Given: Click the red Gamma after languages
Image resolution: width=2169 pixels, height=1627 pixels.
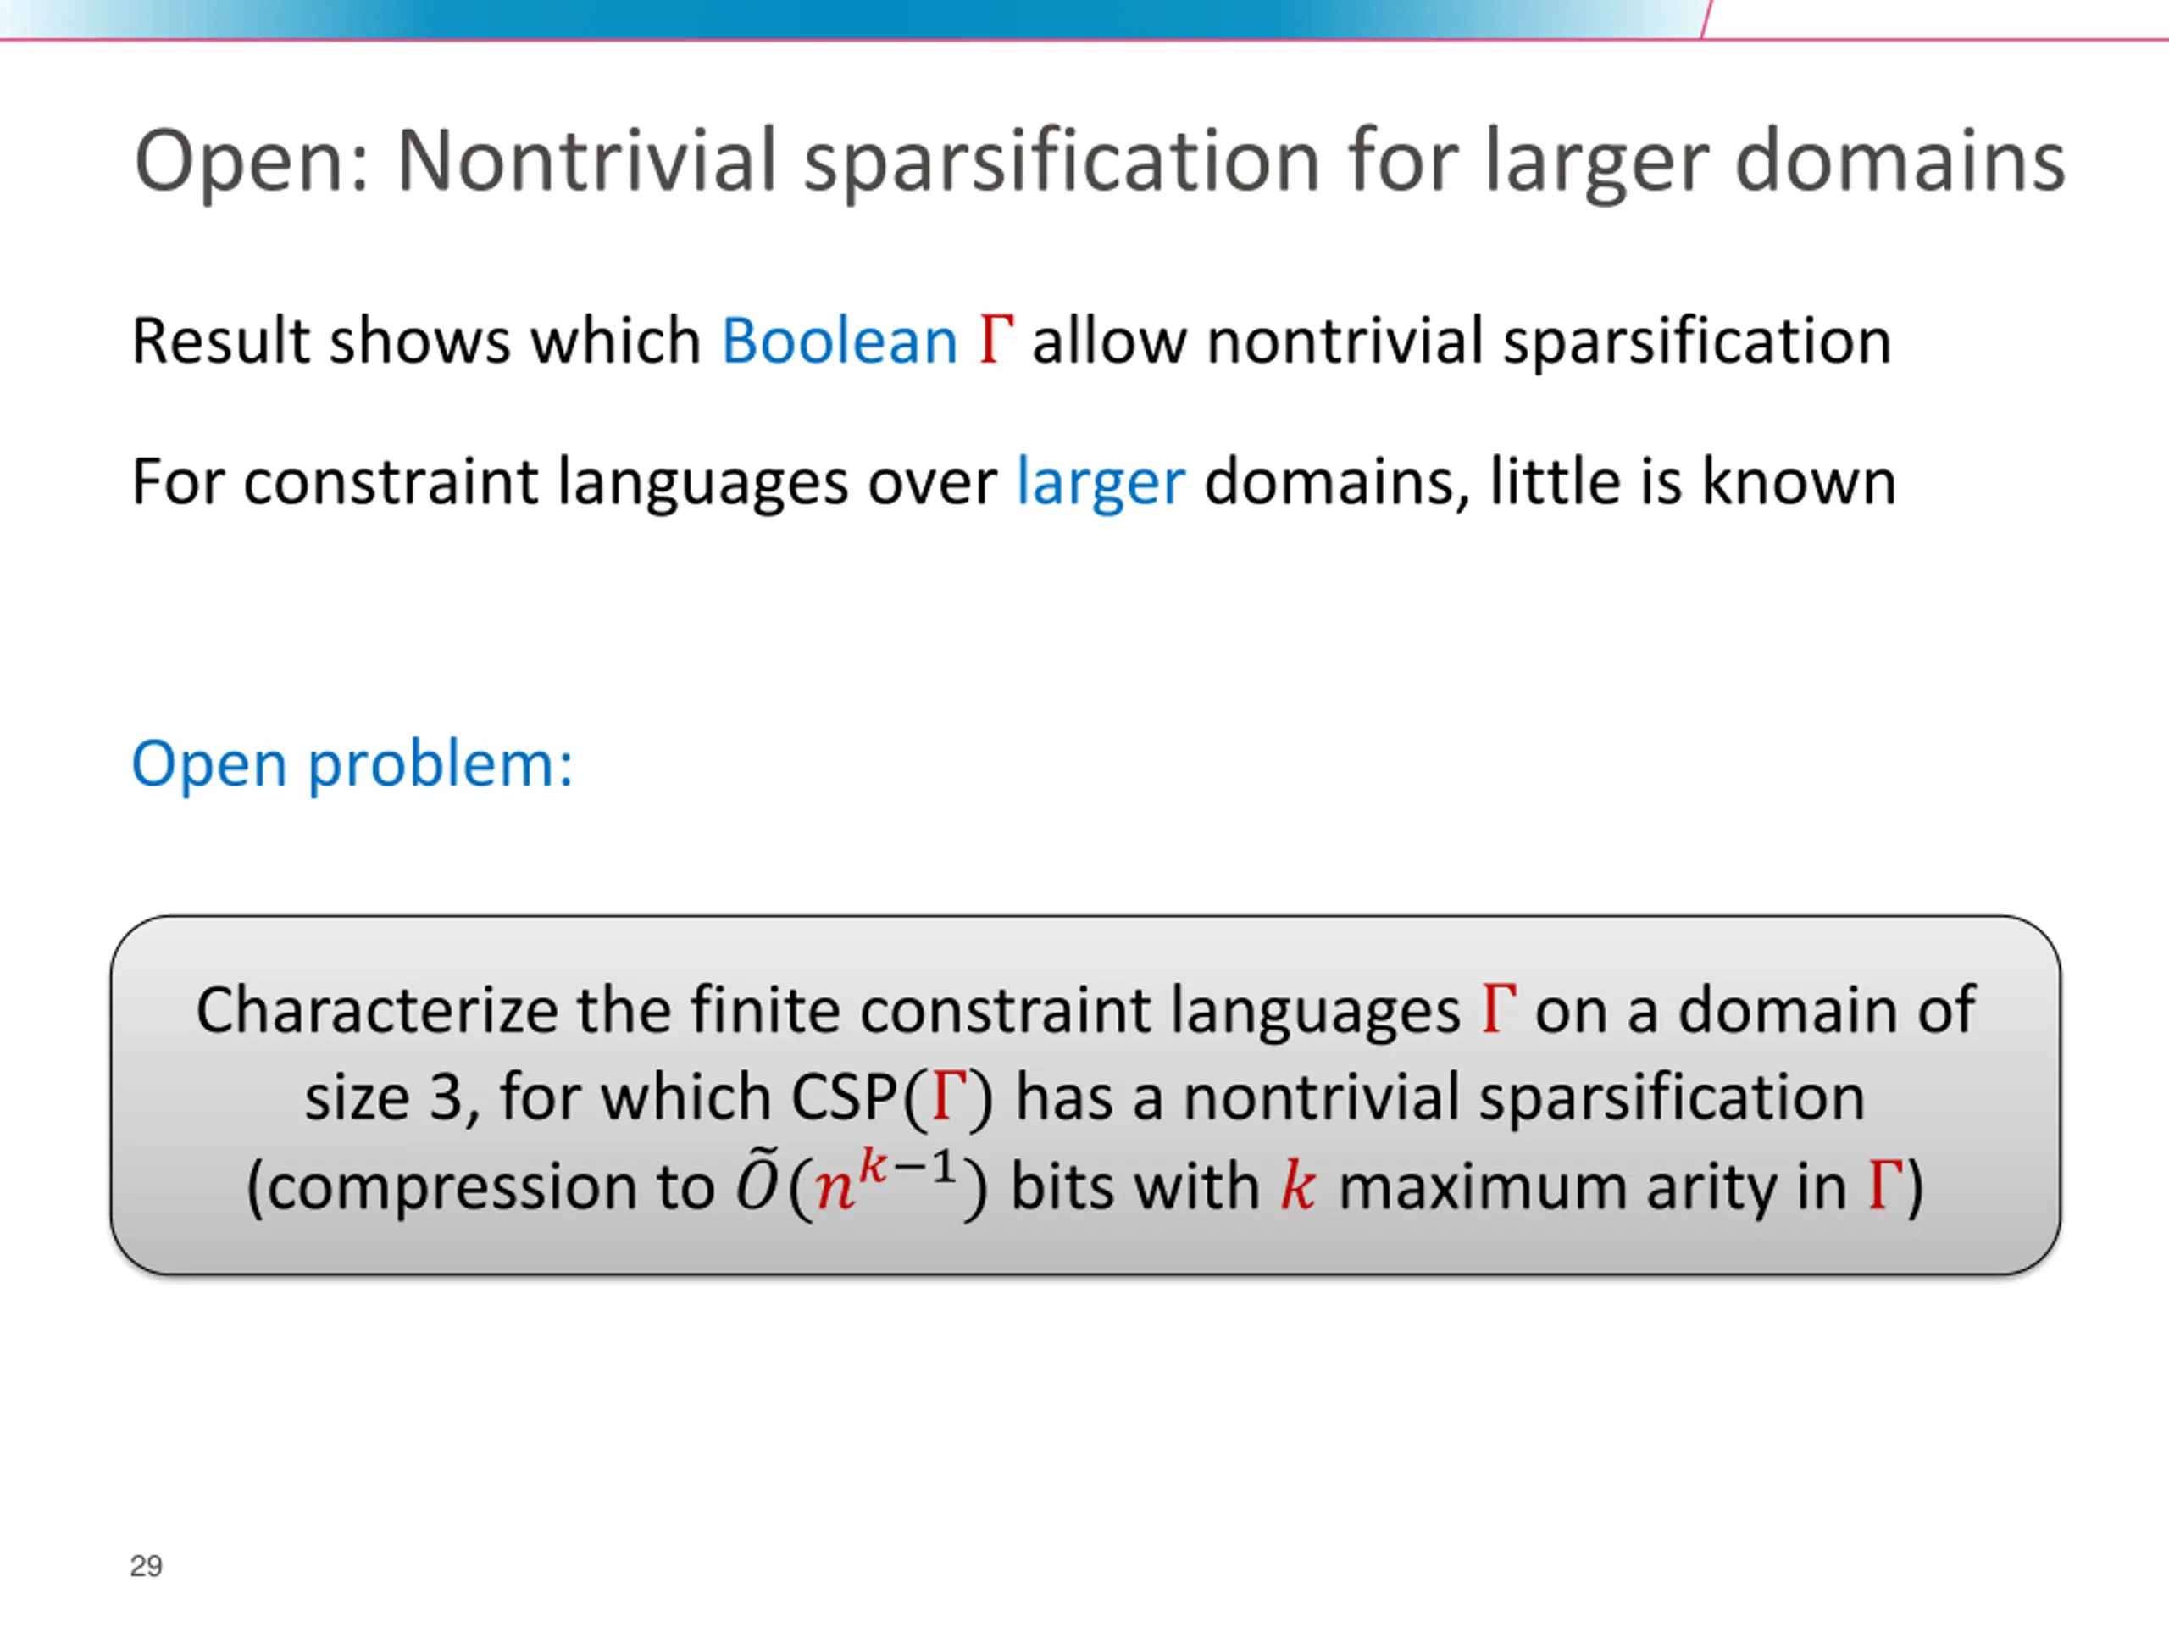Looking at the screenshot, I should [1498, 1009].
